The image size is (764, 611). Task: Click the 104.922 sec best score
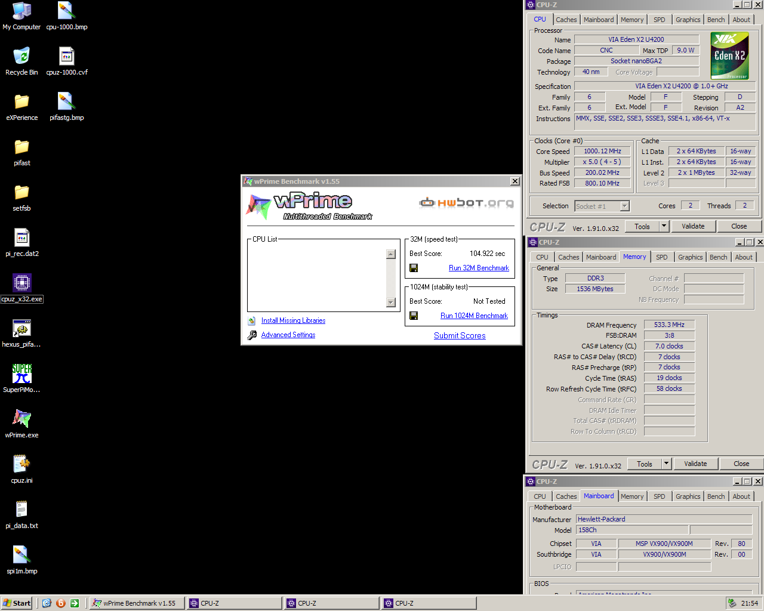point(487,254)
